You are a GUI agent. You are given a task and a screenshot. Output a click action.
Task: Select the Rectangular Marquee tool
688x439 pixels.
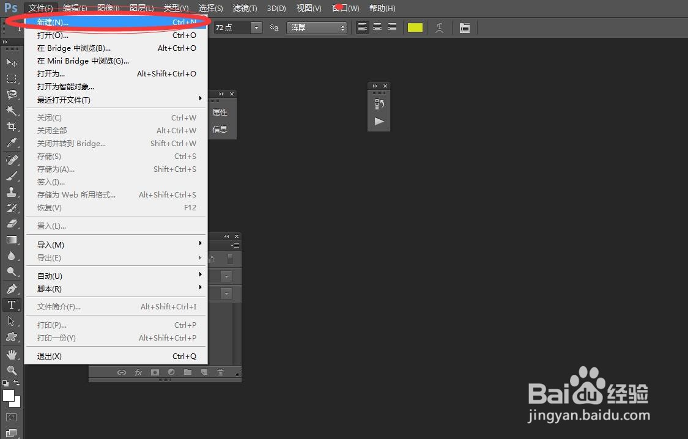coord(12,78)
